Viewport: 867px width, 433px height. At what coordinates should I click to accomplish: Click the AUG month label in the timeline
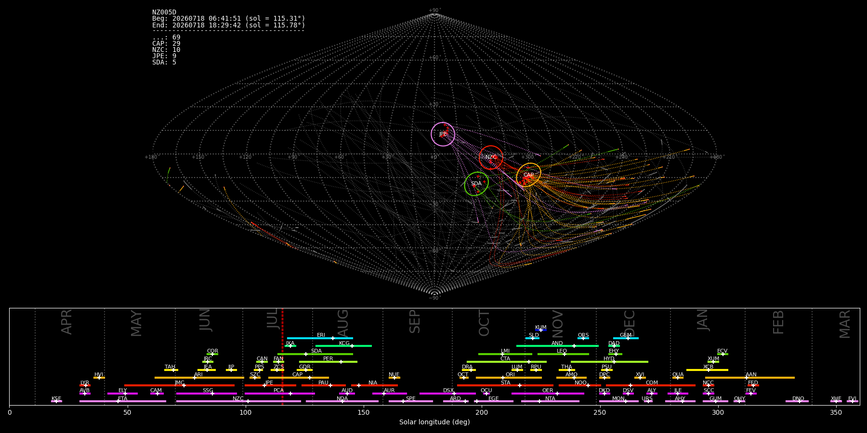(x=342, y=323)
